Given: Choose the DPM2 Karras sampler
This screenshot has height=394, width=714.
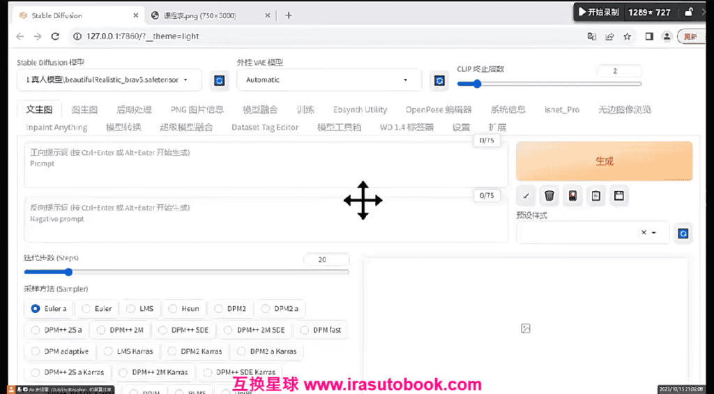Looking at the screenshot, I should (x=195, y=351).
